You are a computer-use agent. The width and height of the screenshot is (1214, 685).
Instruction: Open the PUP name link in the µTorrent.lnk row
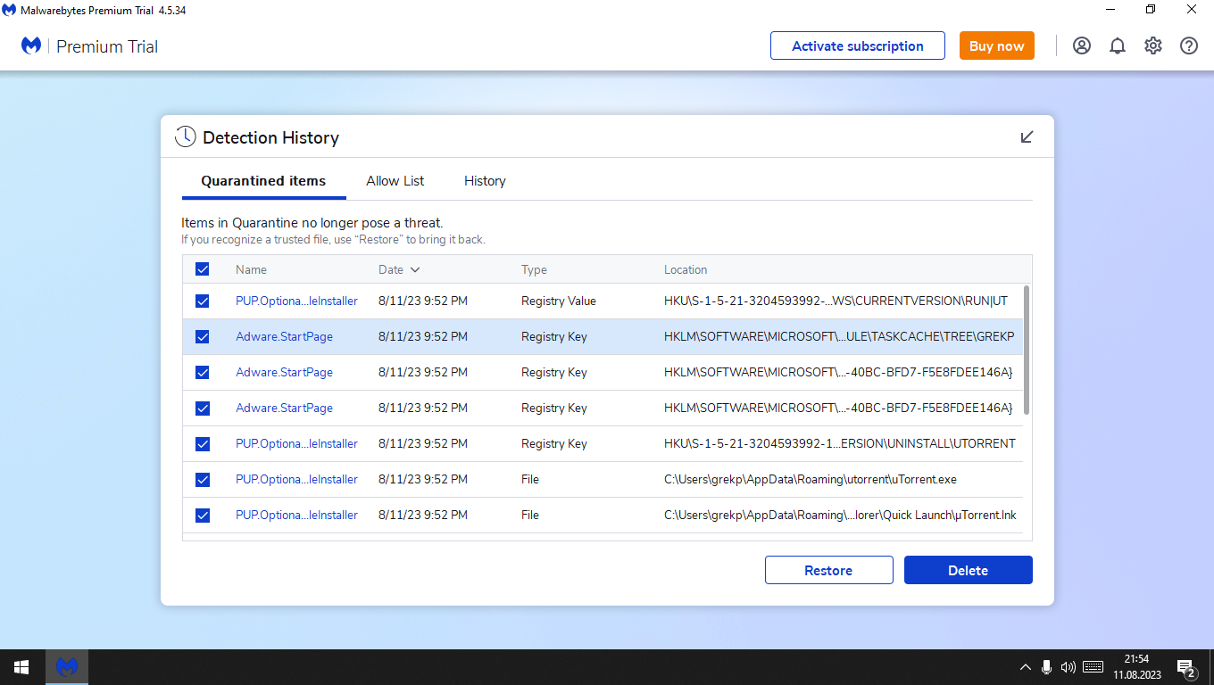(296, 516)
